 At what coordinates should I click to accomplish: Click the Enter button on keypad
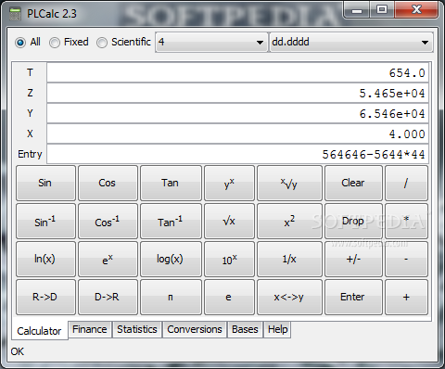[x=353, y=297]
